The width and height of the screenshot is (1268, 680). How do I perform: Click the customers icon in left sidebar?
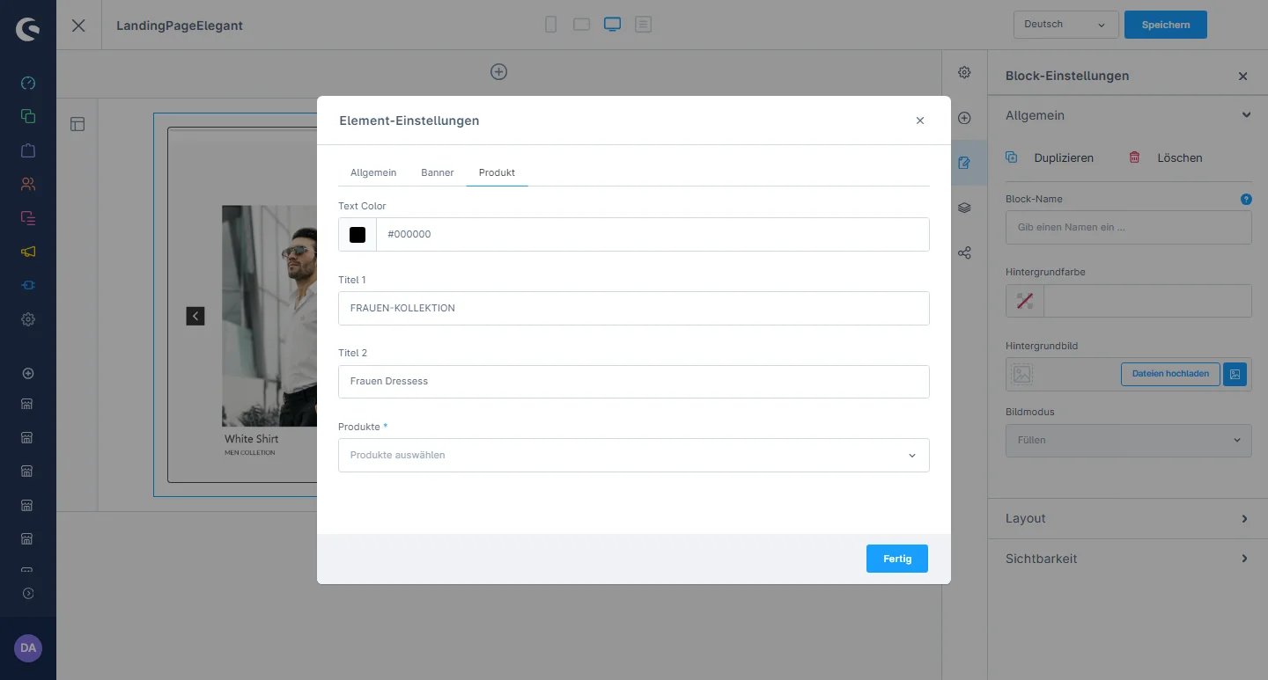tap(28, 184)
